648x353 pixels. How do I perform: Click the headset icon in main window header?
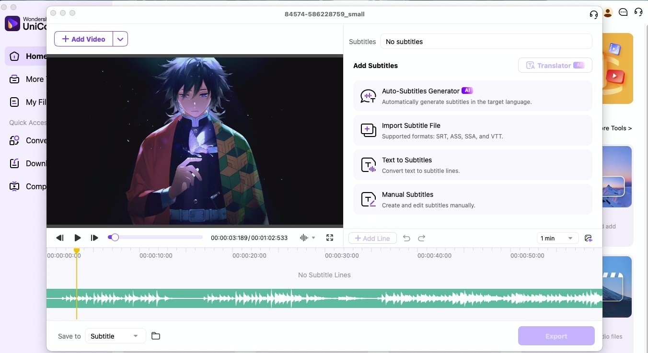coord(638,12)
